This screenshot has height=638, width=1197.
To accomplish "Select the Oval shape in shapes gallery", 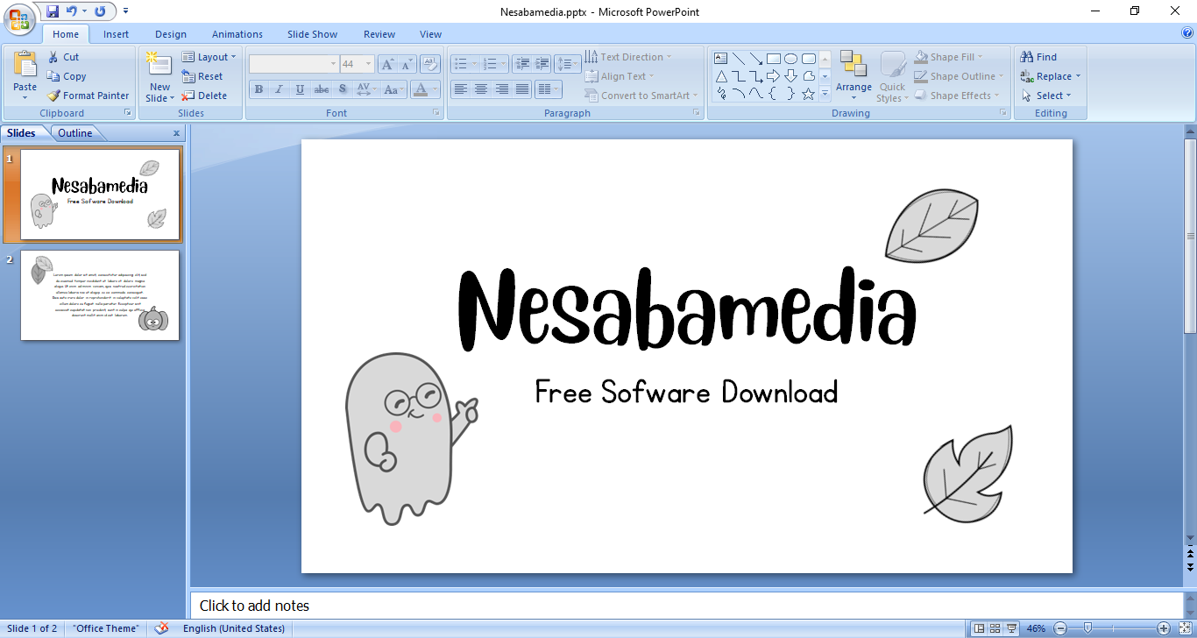I will point(790,59).
